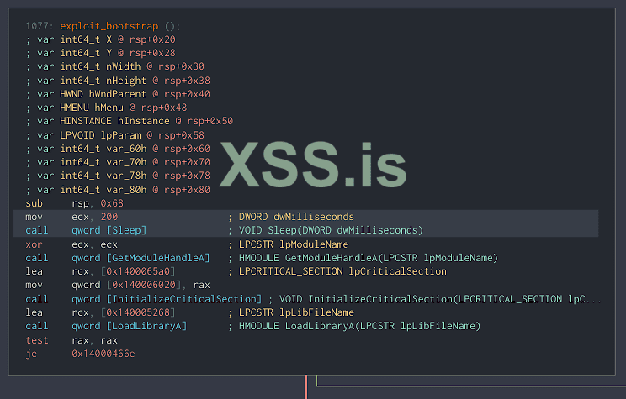Screen dimensions: 626x399
Task: Select the exploit_bootstrap function name
Action: point(109,26)
